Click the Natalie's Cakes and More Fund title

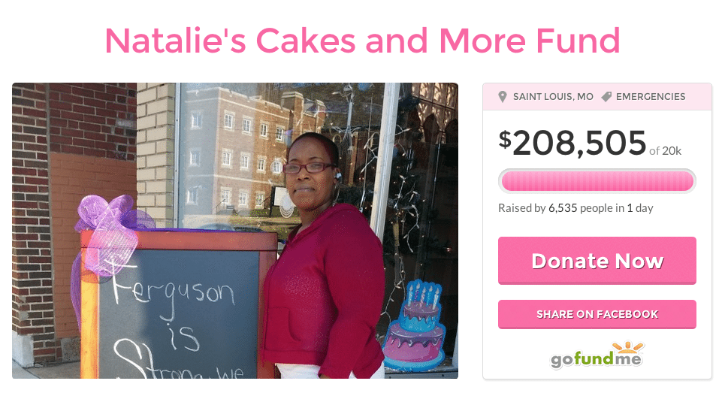[x=362, y=41]
